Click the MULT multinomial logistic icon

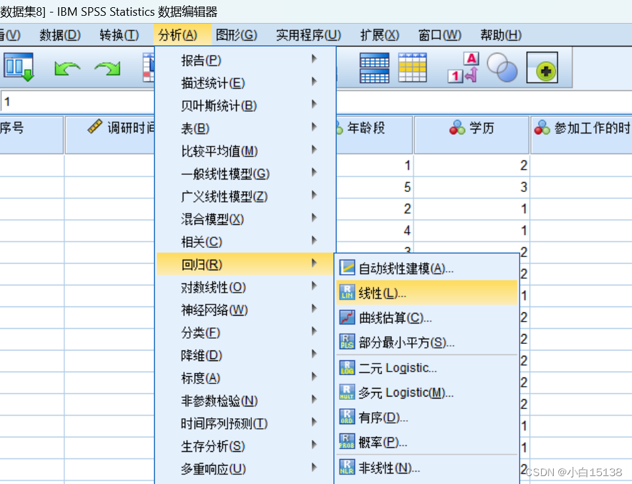pos(347,392)
